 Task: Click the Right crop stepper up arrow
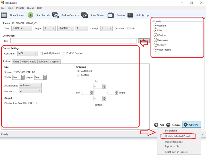(117, 91)
